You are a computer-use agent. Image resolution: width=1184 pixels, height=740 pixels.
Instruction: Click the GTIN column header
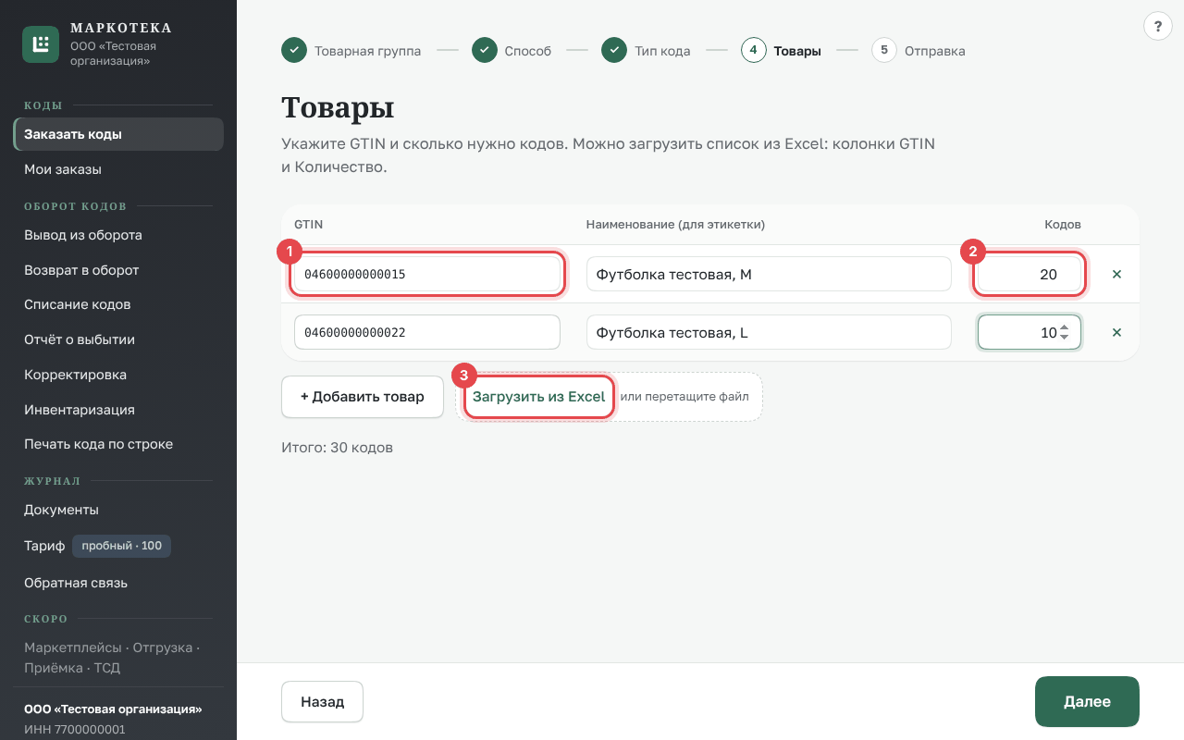pos(308,225)
